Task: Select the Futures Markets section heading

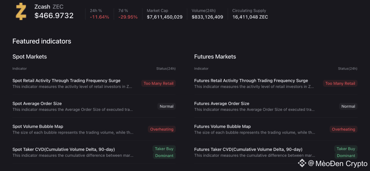Action: tap(215, 57)
